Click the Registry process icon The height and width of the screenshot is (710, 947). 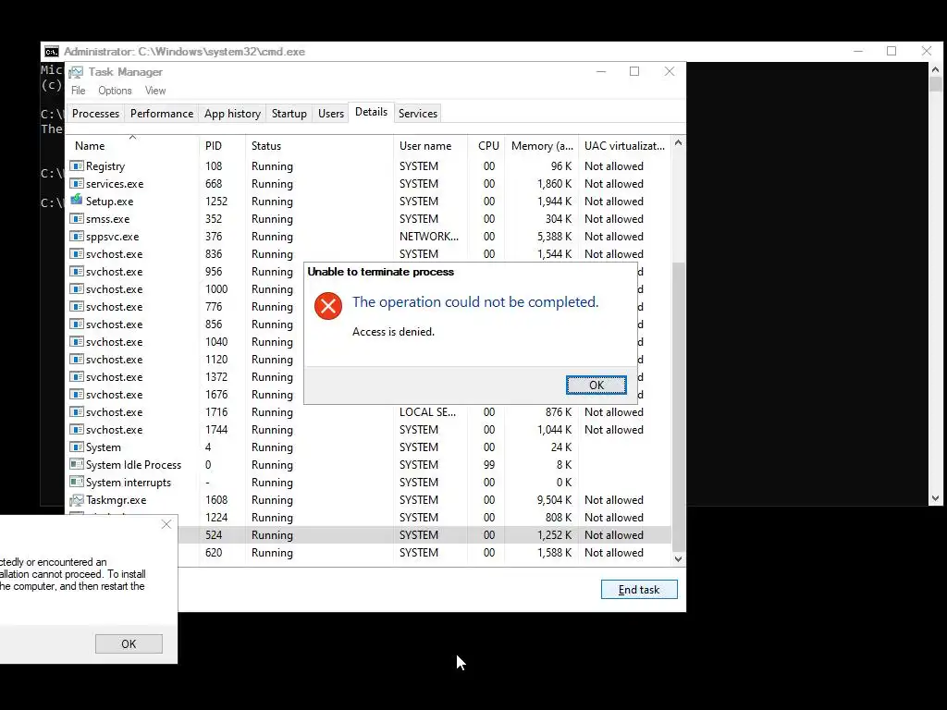76,166
